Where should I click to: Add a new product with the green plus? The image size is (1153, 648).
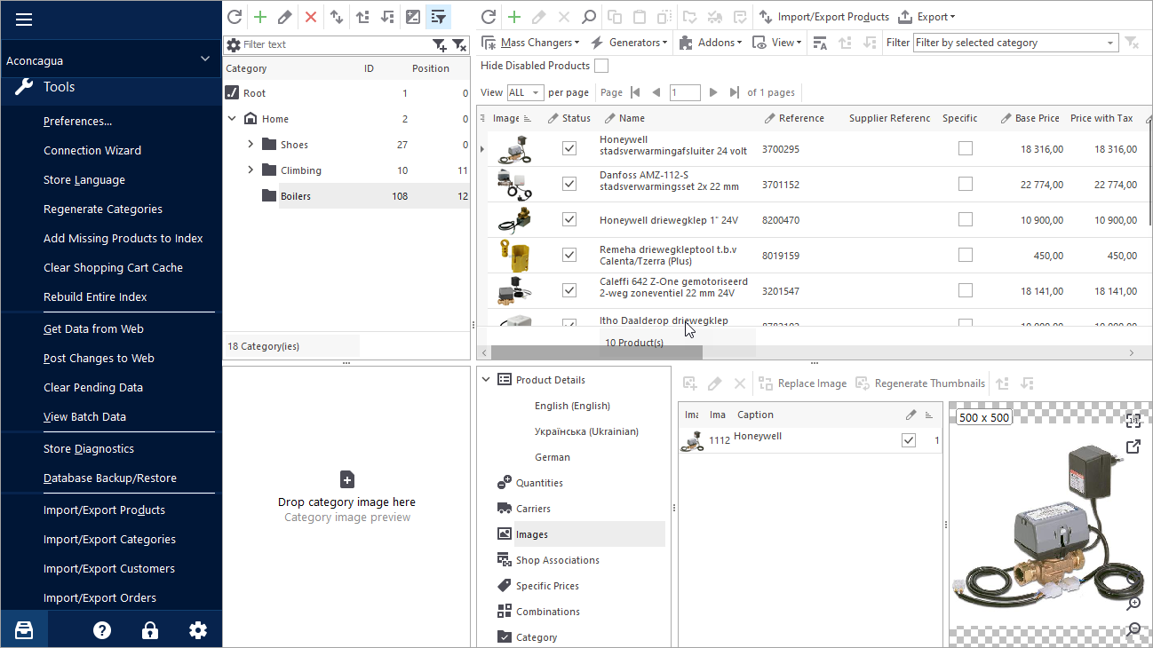point(513,16)
